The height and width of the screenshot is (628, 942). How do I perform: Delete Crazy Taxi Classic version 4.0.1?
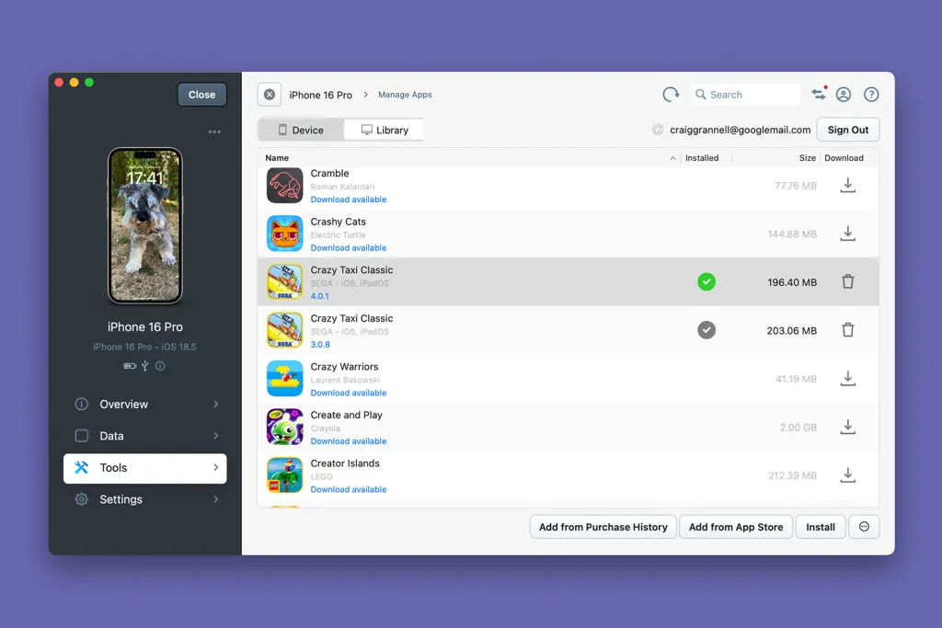(848, 282)
